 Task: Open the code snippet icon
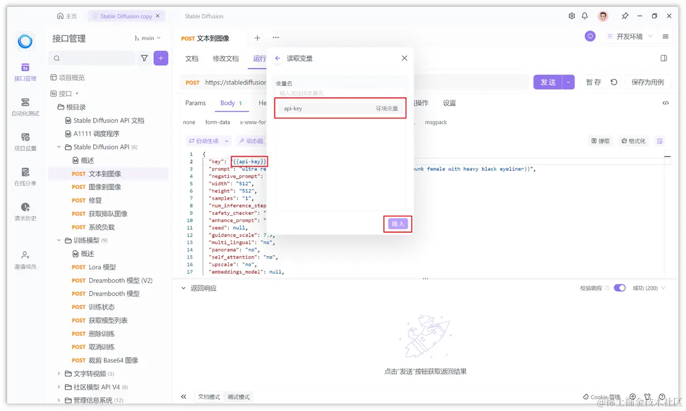[x=666, y=103]
